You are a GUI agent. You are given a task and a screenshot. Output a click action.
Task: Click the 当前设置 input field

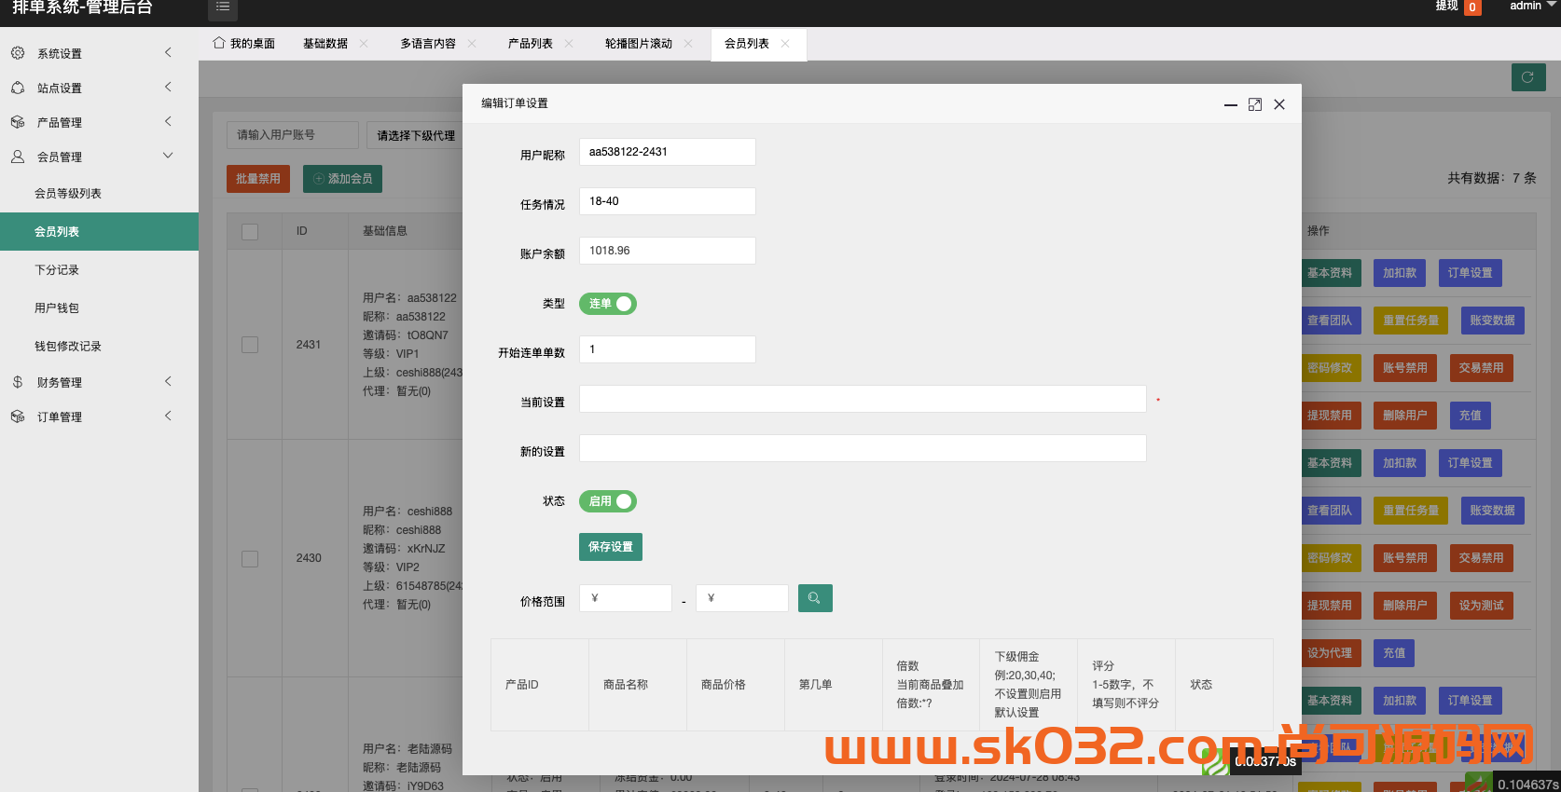(863, 399)
